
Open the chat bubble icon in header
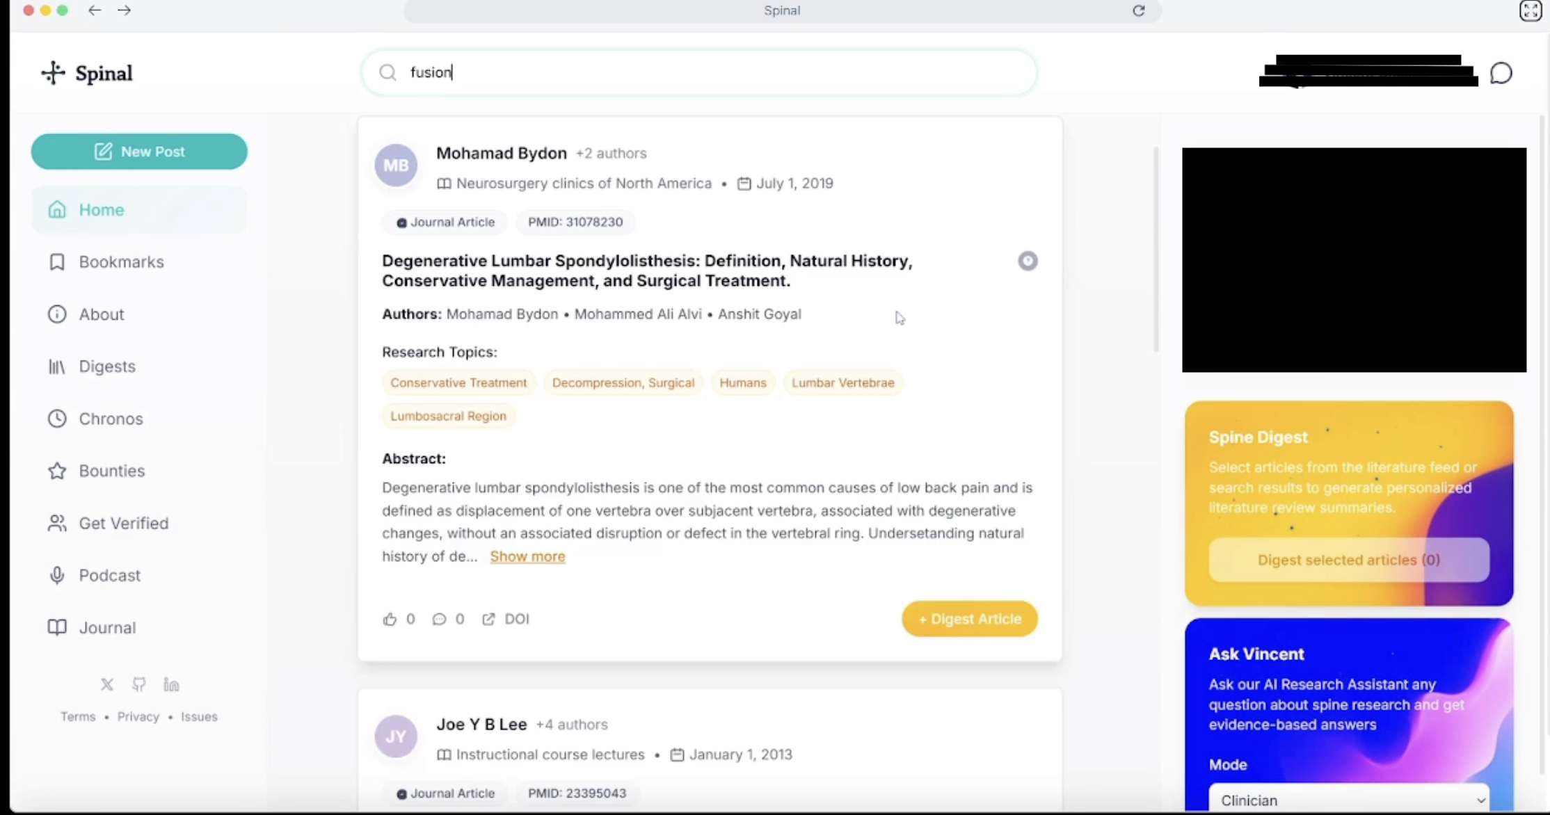pos(1501,73)
